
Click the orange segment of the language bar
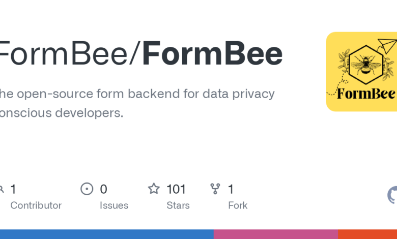tap(367, 234)
